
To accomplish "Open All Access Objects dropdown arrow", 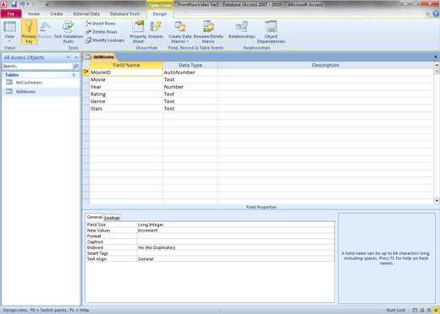I will click(69, 57).
